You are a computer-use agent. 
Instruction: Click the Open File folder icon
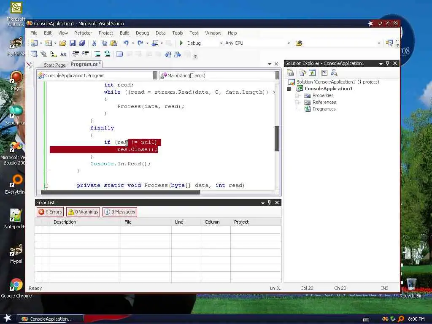(63, 43)
